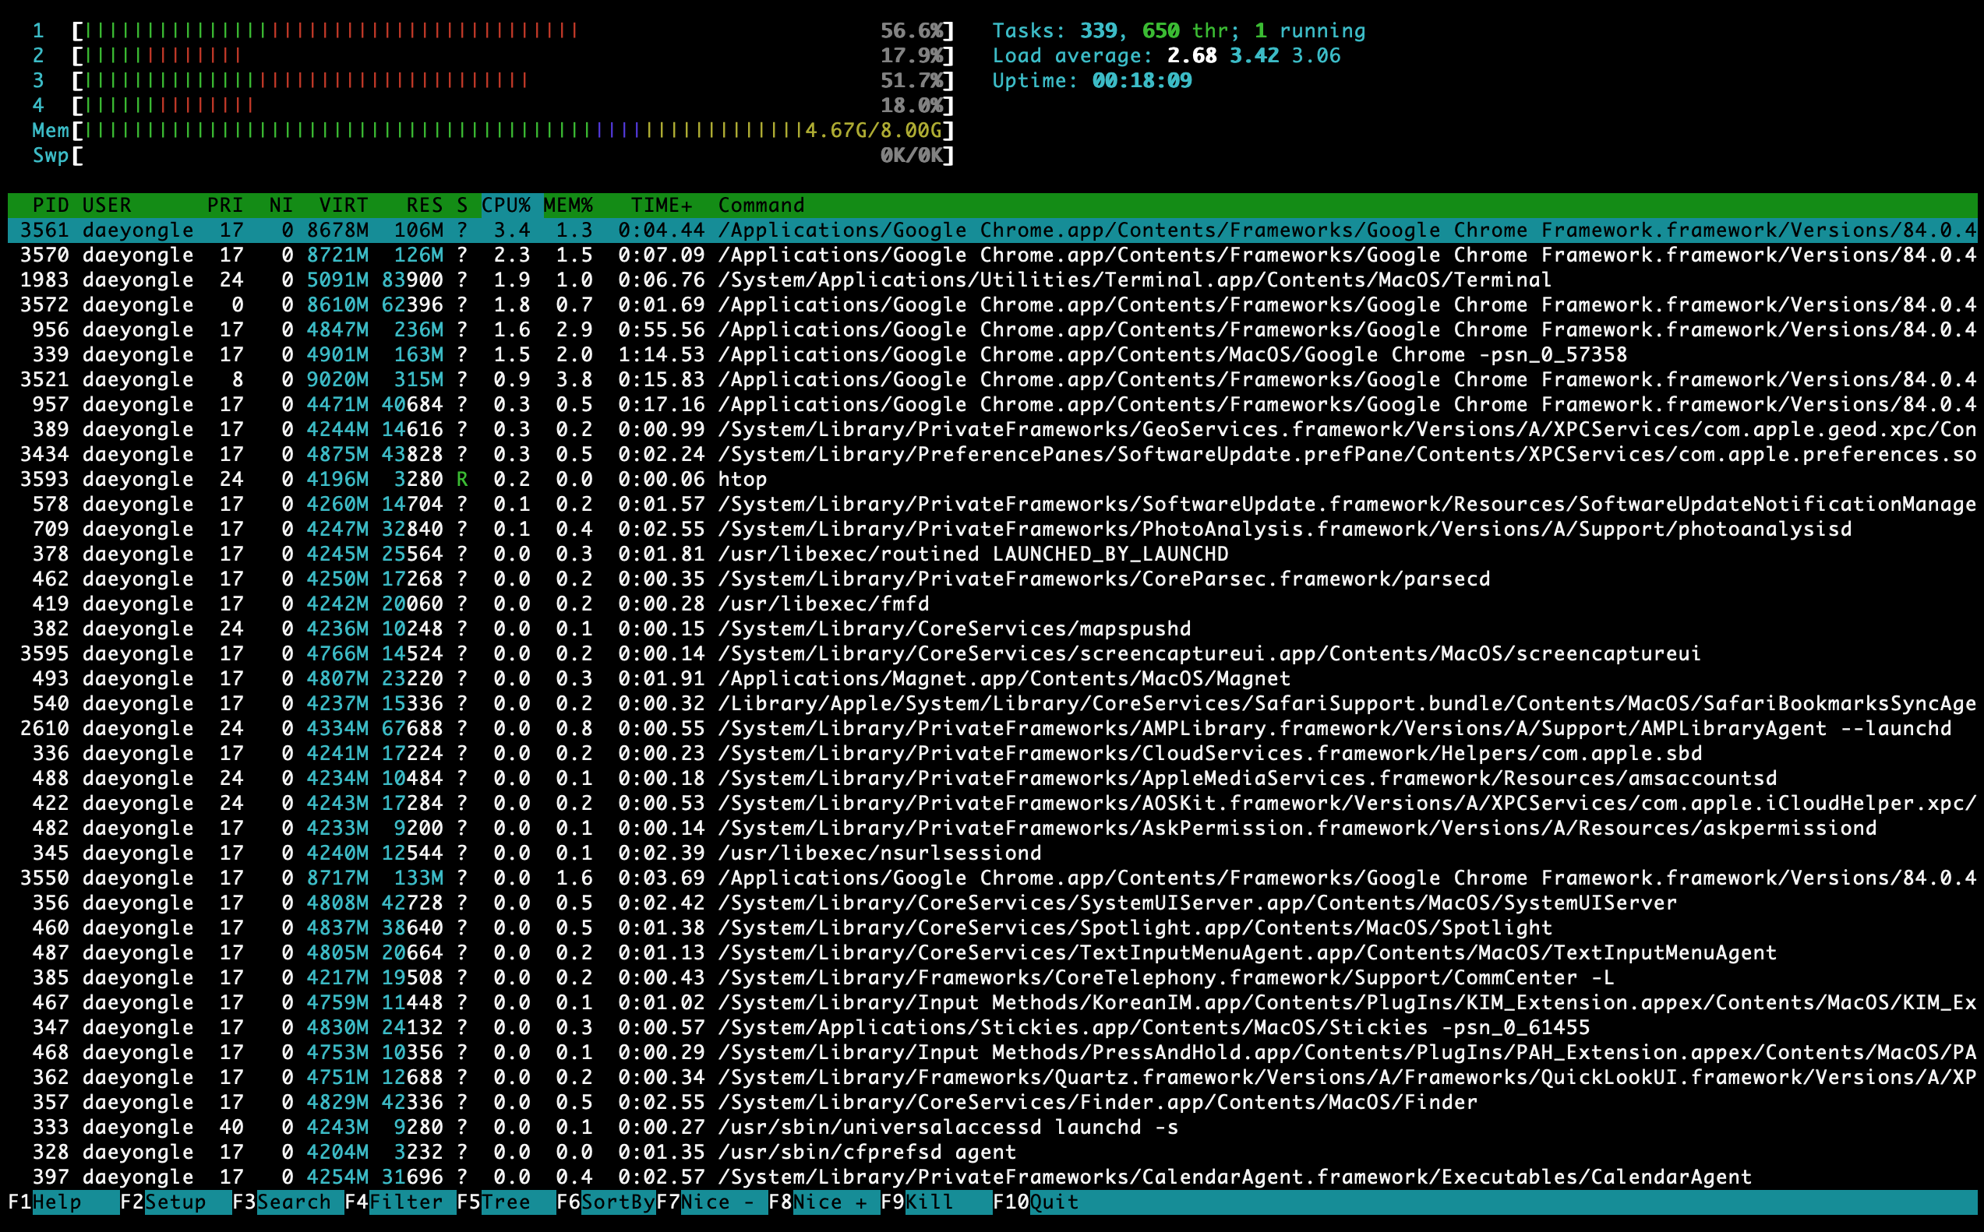1984x1232 pixels.
Task: Open the F6 SortBy menu
Action: 617,1202
